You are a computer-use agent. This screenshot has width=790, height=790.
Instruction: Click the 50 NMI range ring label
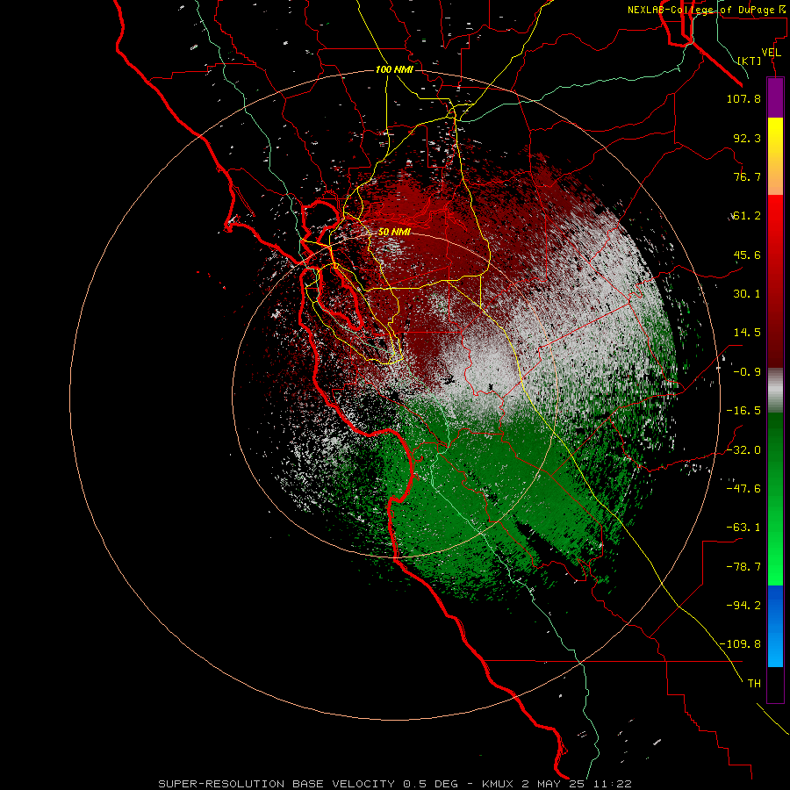(394, 232)
